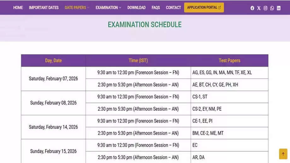
Task: Open the FAQs menu item
Action: 156,8
